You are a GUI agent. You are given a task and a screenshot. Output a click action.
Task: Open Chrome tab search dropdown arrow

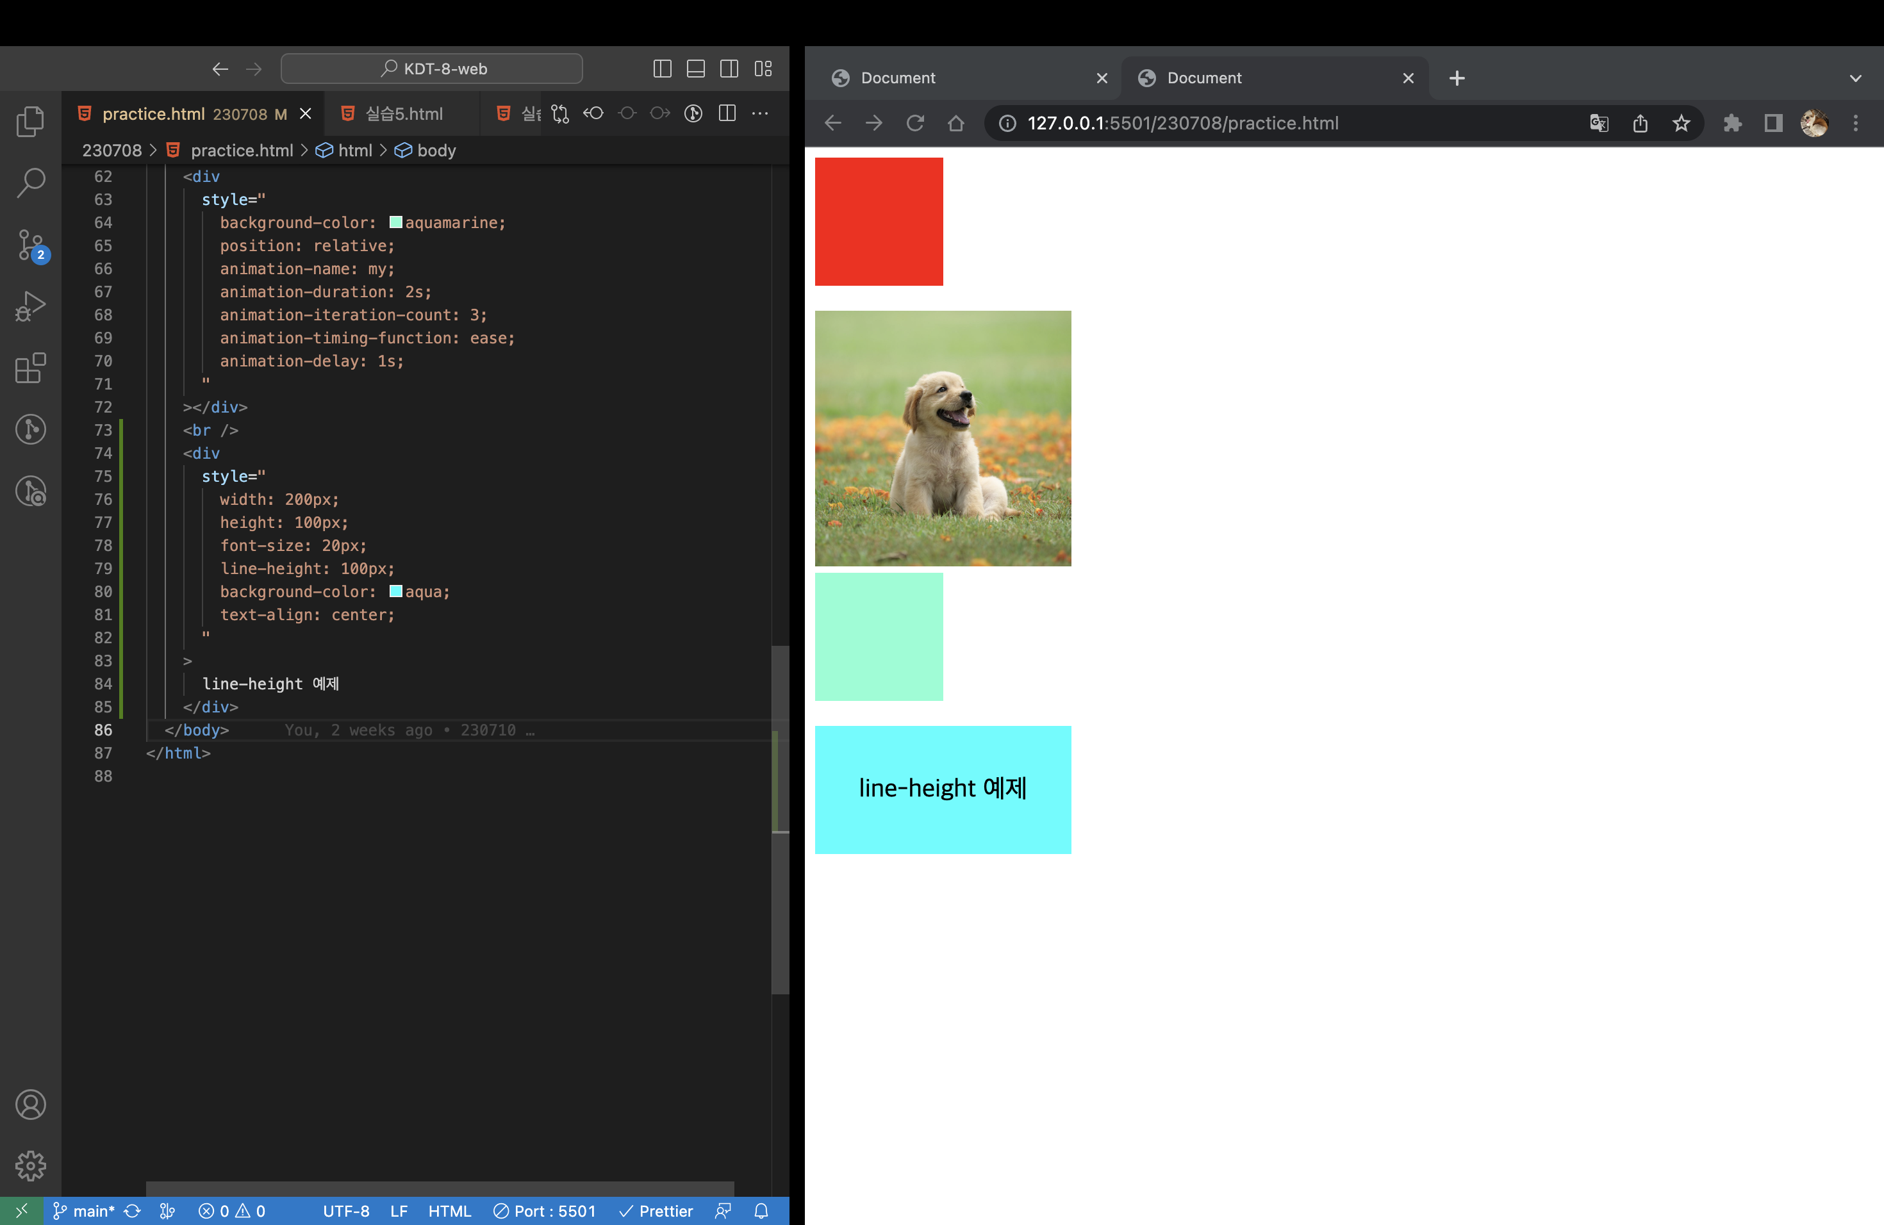pos(1856,78)
